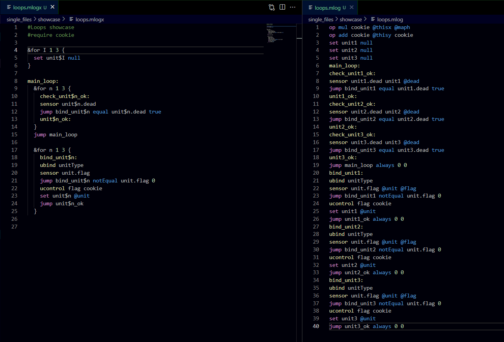Viewport: 504px width, 342px height.
Task: Split the editor right
Action: [282, 7]
